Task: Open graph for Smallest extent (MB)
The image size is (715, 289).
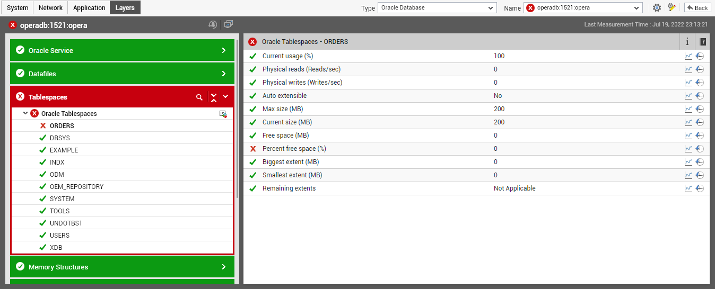Action: click(688, 175)
